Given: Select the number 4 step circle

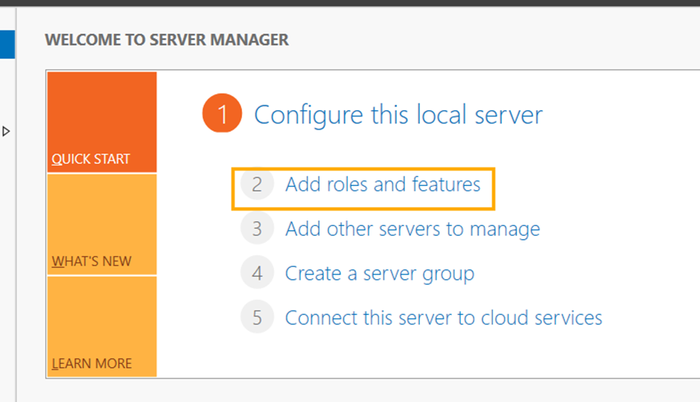Looking at the screenshot, I should pos(257,273).
